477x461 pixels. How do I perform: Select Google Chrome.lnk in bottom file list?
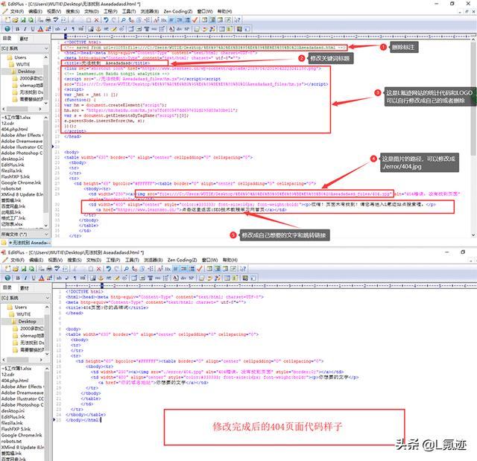coord(22,435)
